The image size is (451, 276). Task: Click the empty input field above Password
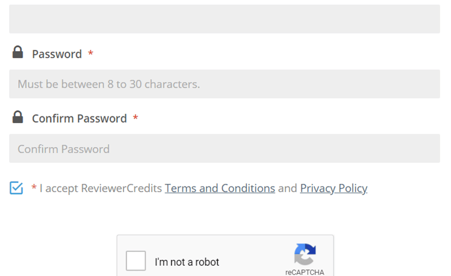[224, 19]
